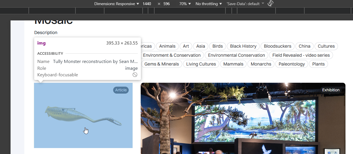Image resolution: width=353 pixels, height=154 pixels.
Task: Open the Exhibition photo card
Action: (243, 118)
